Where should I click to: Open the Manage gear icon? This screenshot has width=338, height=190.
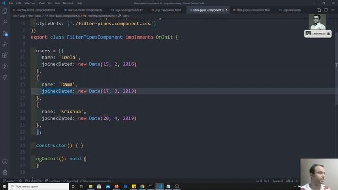click(5, 173)
